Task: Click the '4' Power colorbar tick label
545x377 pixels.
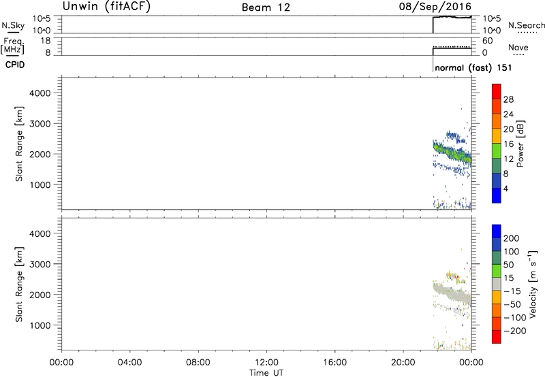Action: 505,188
